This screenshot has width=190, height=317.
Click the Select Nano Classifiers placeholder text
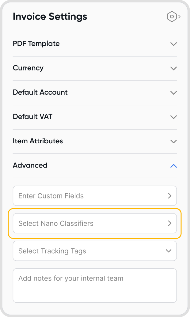tap(56, 223)
